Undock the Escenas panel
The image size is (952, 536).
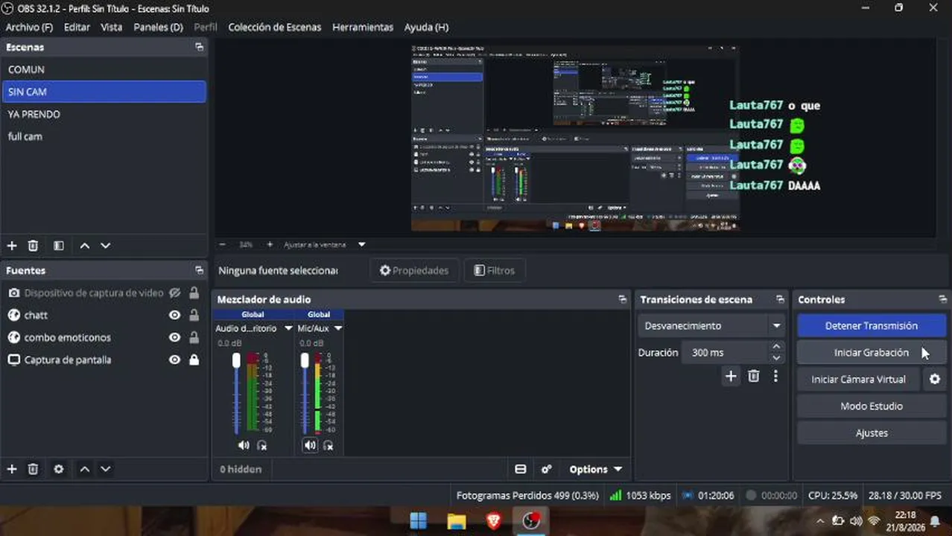[199, 47]
